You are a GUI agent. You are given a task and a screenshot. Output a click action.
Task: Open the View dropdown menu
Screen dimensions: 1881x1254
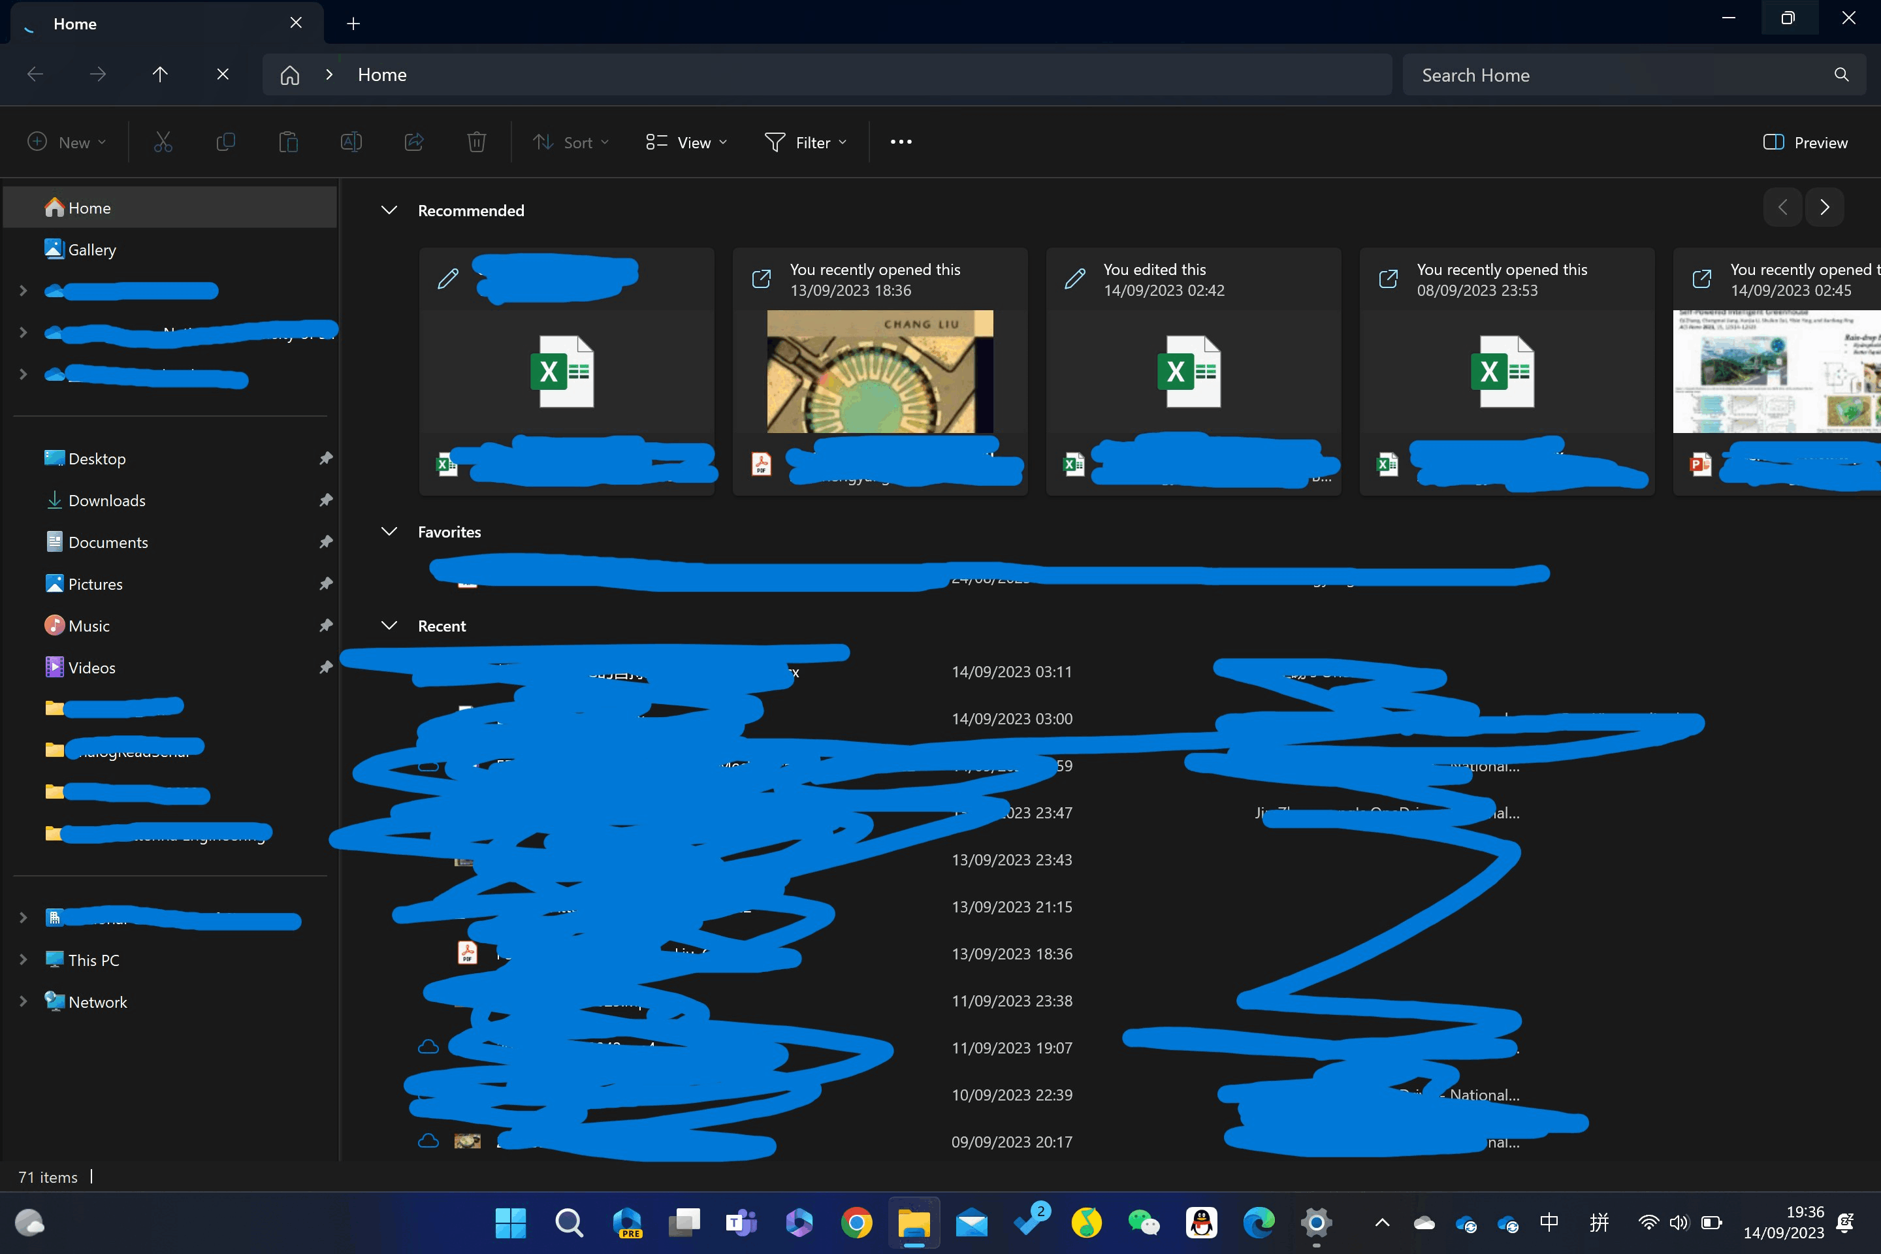tap(686, 142)
